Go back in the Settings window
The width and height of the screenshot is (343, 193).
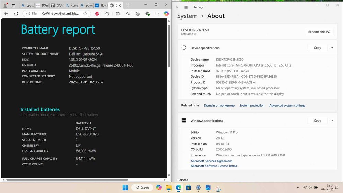[x=177, y=7]
